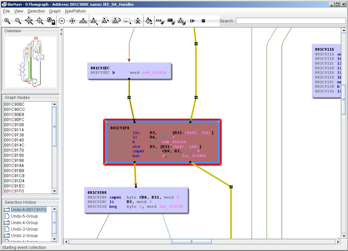Viewport: 348px width, 251px height.
Task: Click the select by criteria dotted-box icon
Action: pyautogui.click(x=127, y=21)
